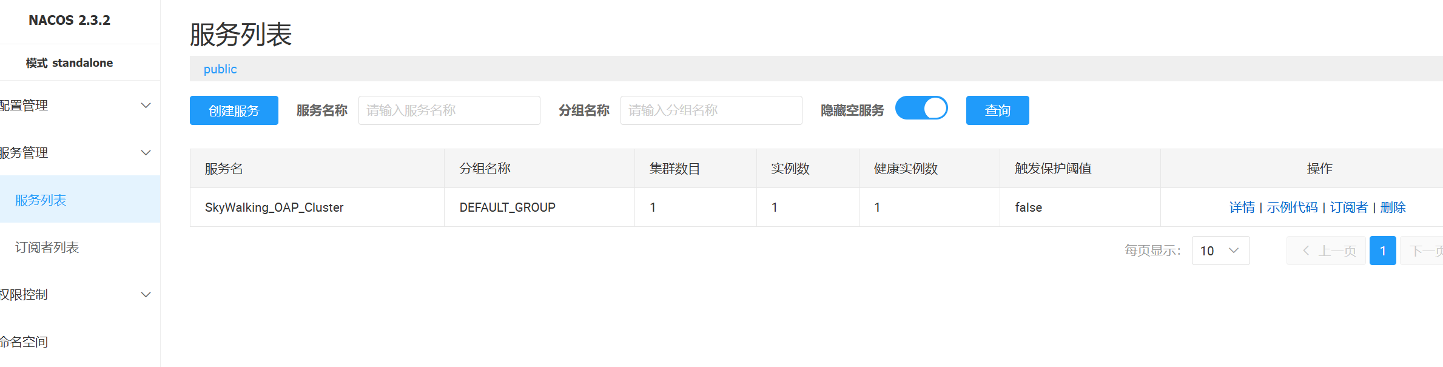Viewport: 1443px width, 367px height.
Task: Go to the 上一页 previous page
Action: point(1326,251)
